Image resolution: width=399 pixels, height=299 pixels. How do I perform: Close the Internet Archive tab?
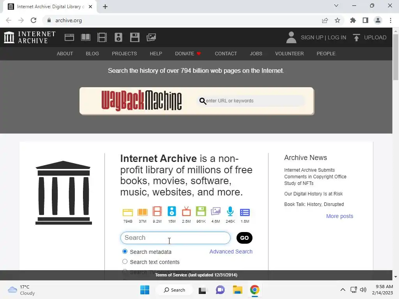(90, 7)
